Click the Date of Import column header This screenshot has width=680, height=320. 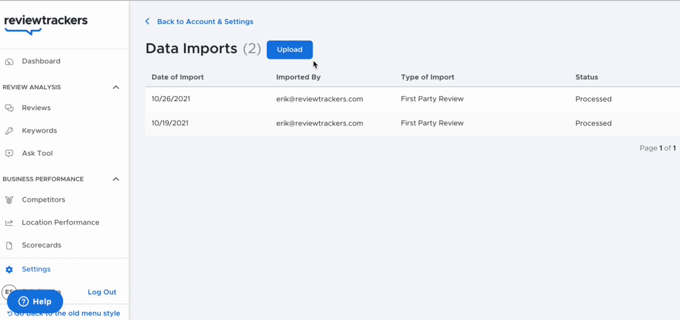178,78
